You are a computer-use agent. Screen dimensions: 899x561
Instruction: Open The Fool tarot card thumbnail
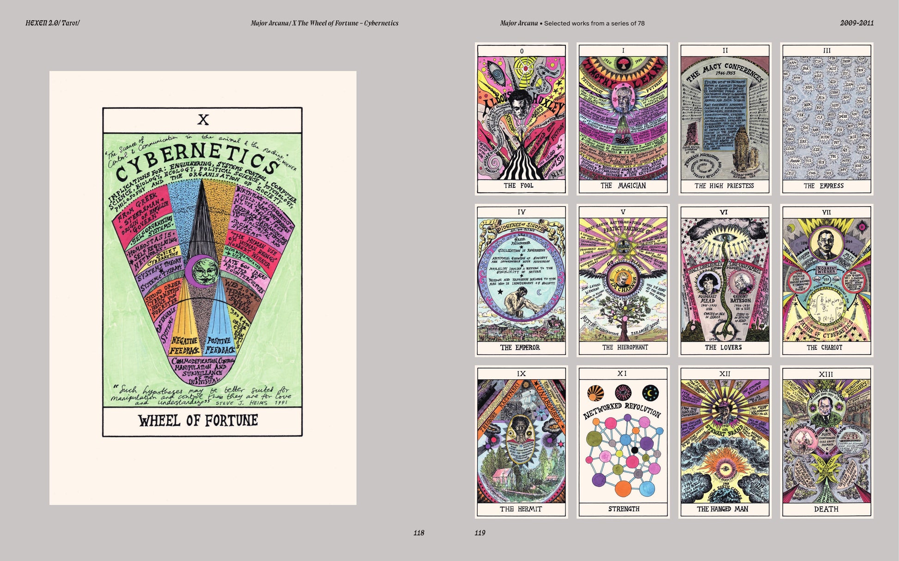(521, 119)
